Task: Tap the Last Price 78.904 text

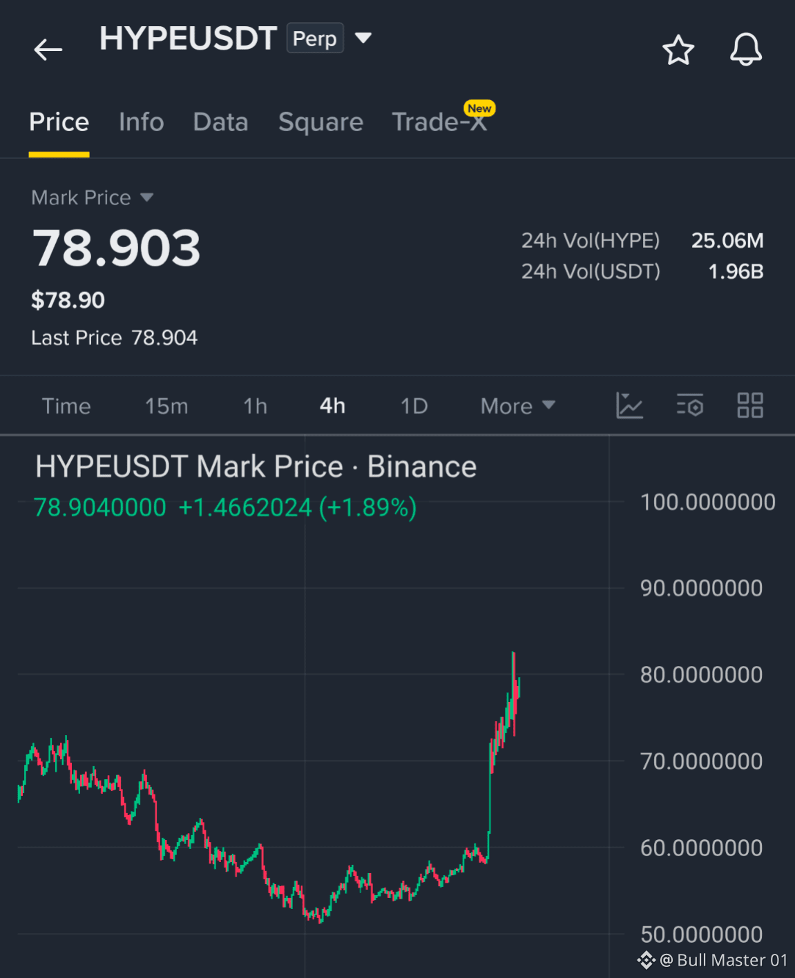Action: point(114,338)
